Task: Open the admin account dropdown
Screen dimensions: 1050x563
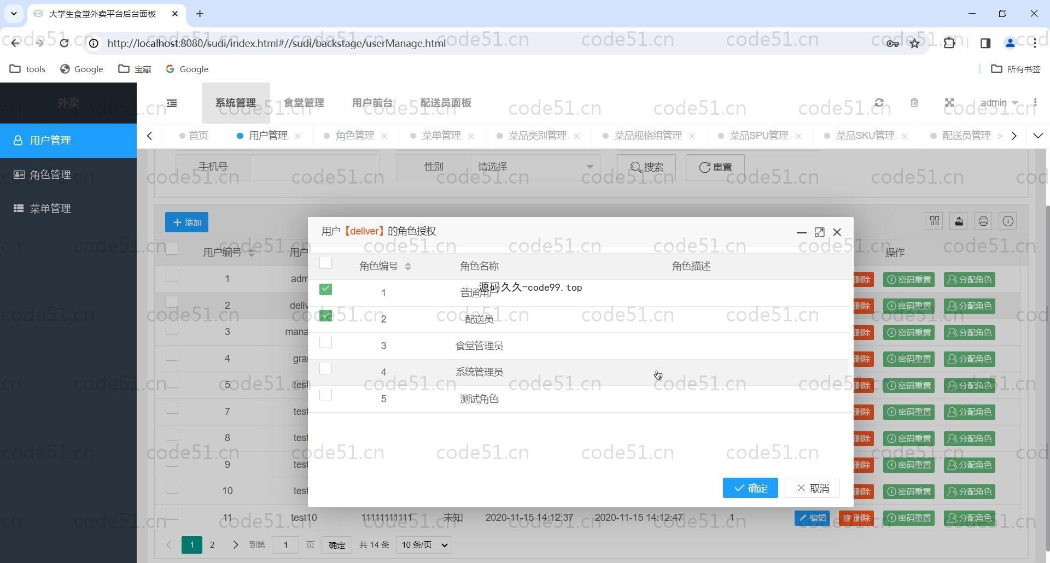Action: (x=999, y=103)
